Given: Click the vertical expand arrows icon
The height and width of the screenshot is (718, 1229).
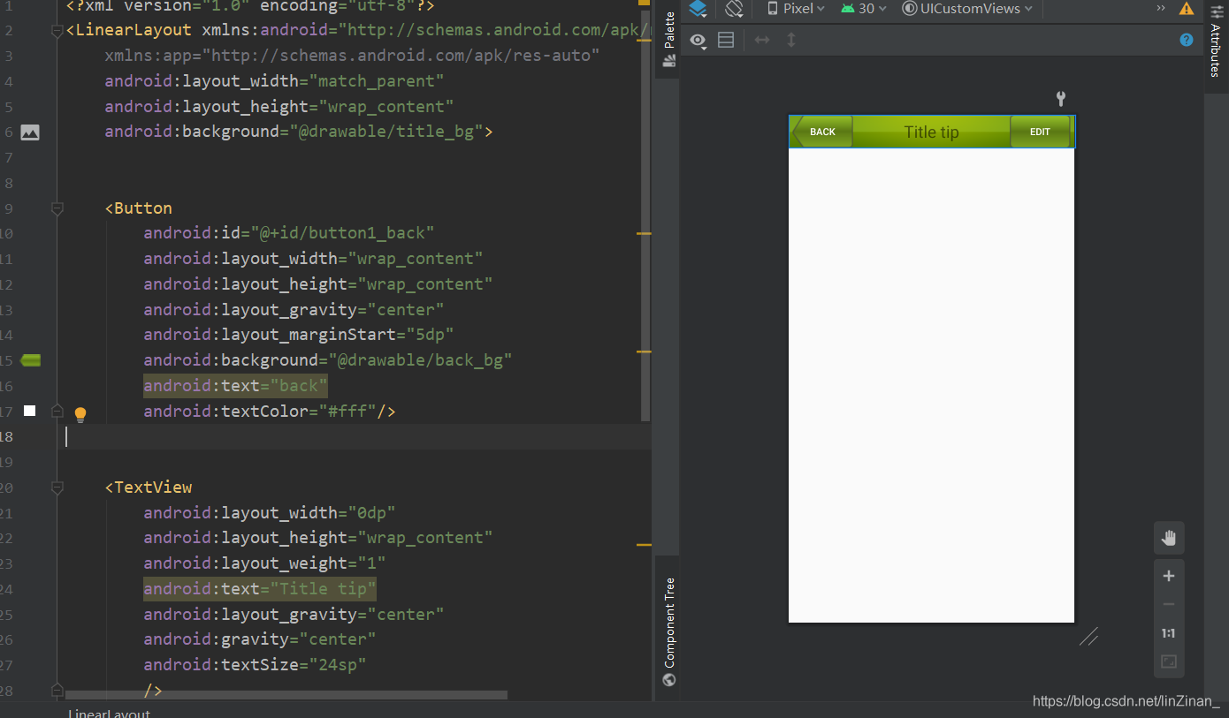Looking at the screenshot, I should pos(791,40).
